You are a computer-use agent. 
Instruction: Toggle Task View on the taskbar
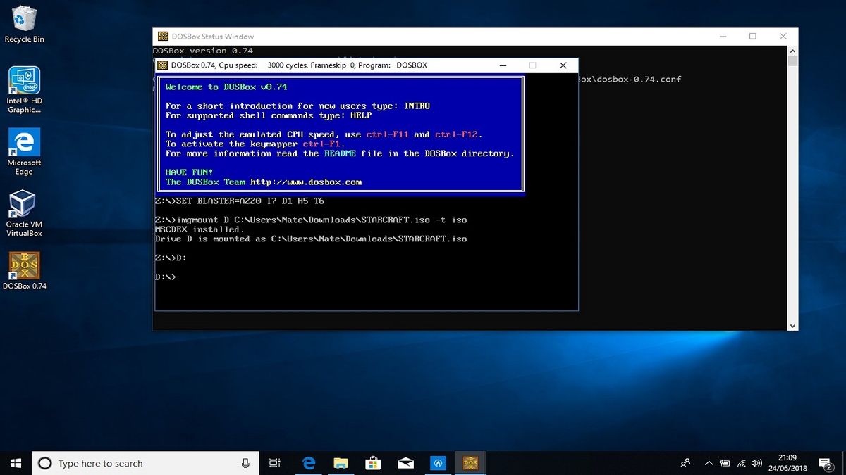click(x=274, y=462)
